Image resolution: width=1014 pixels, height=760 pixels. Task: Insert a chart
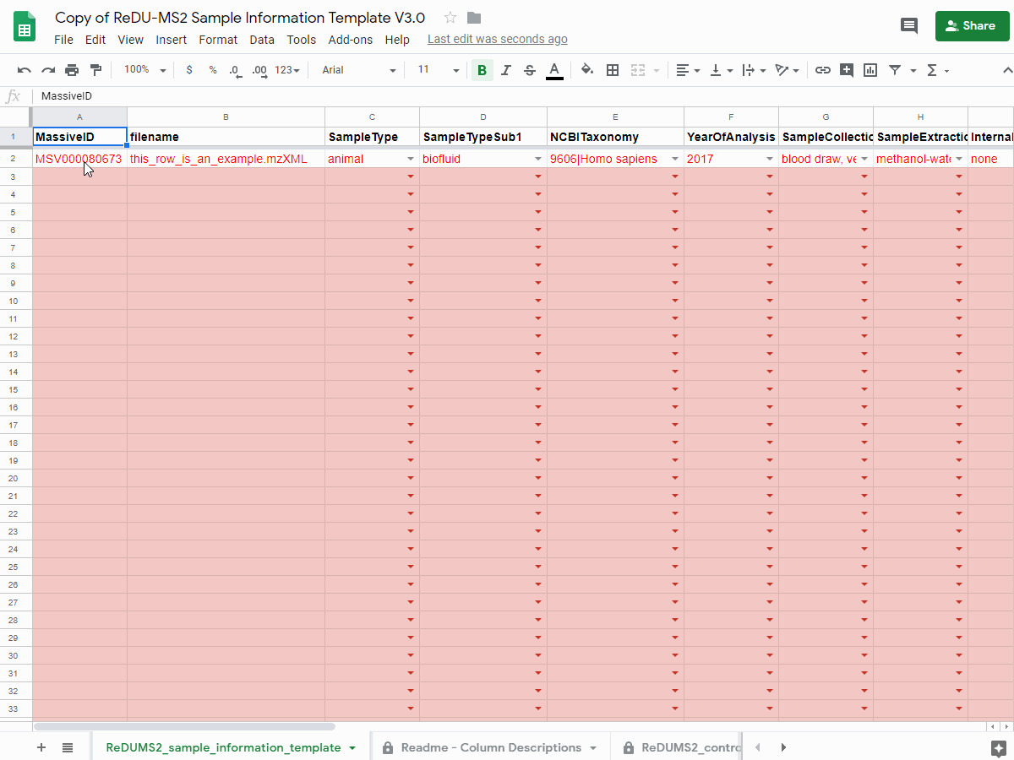click(x=870, y=70)
